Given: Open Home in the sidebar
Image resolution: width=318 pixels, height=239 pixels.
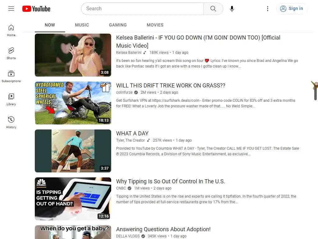Looking at the screenshot, I should 11,30.
